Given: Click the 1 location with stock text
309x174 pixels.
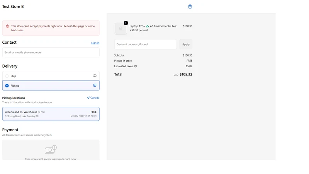Looking at the screenshot, I should click(x=27, y=102).
